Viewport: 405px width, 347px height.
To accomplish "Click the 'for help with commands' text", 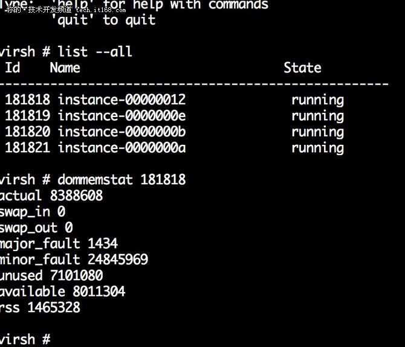I will pyautogui.click(x=186, y=5).
